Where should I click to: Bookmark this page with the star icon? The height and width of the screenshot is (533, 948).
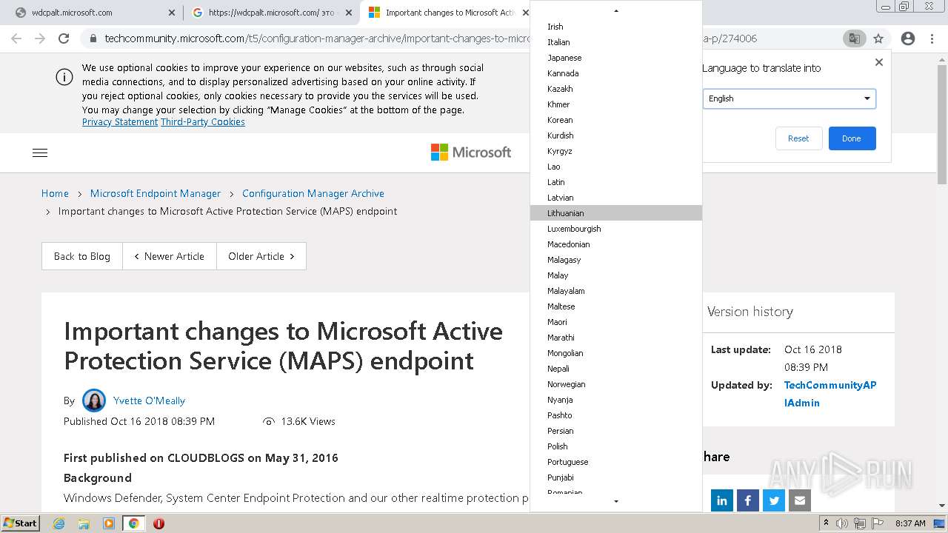(x=878, y=38)
